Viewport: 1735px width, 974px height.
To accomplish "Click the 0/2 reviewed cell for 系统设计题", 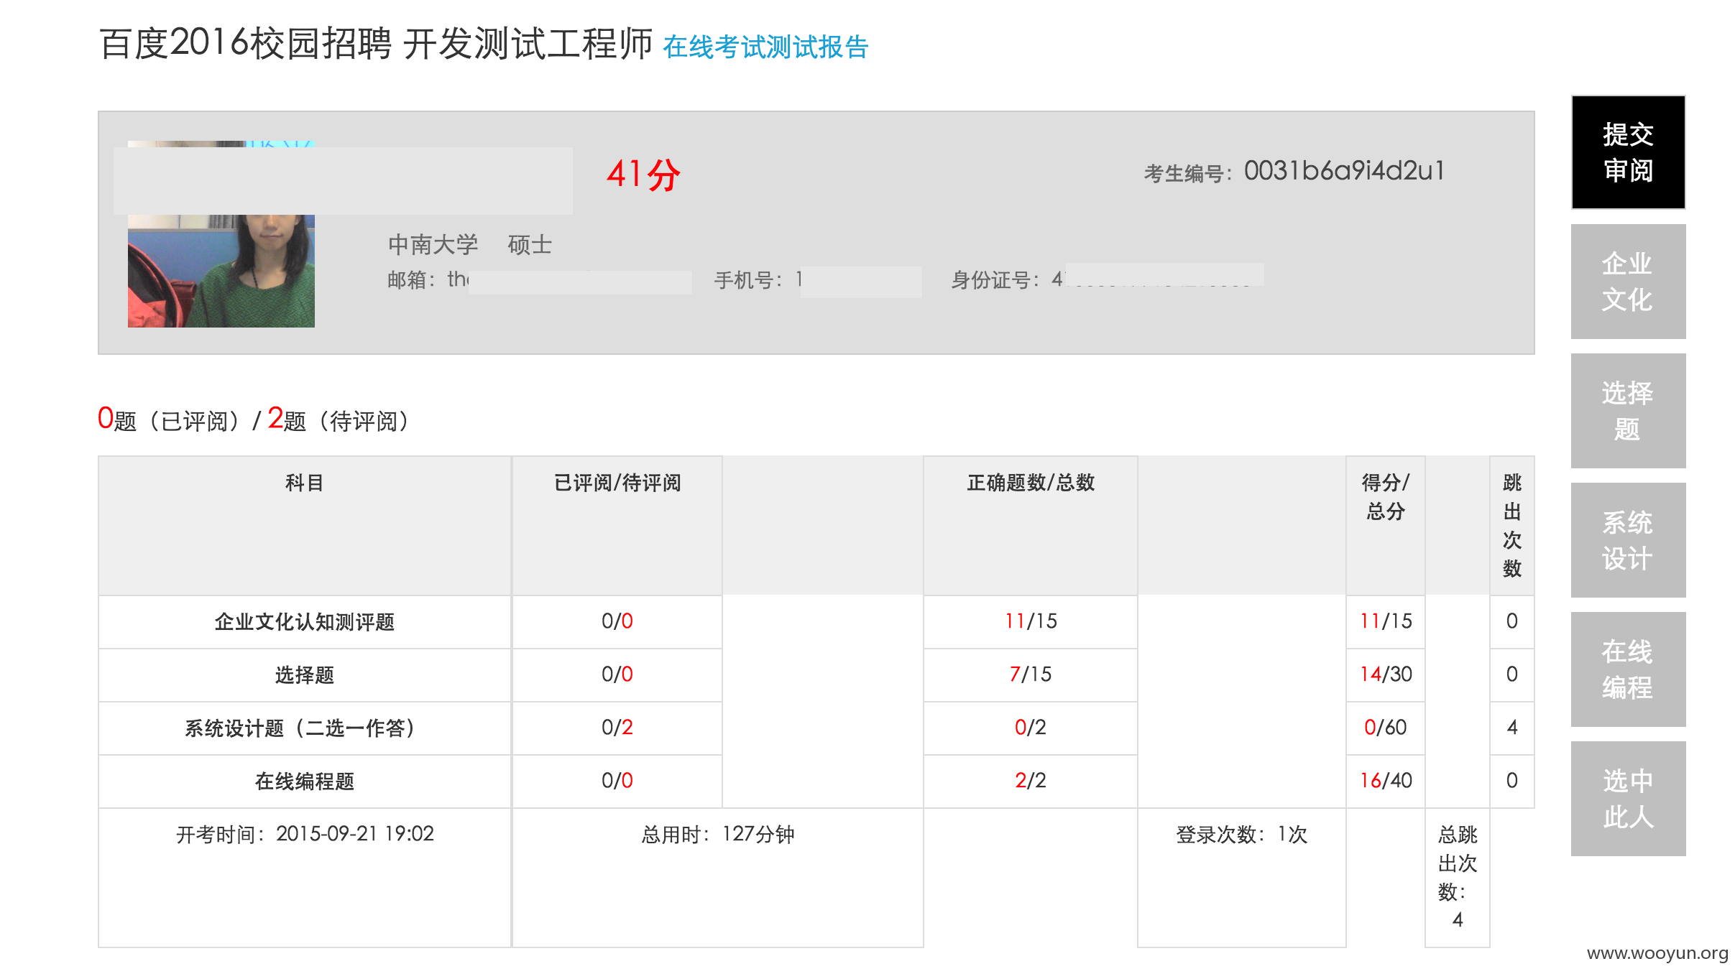I will [x=617, y=728].
